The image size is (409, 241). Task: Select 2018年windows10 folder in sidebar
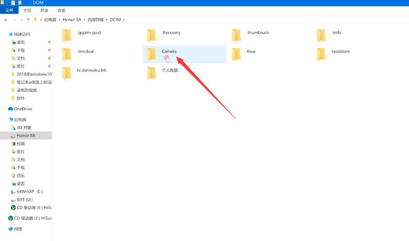coord(31,74)
